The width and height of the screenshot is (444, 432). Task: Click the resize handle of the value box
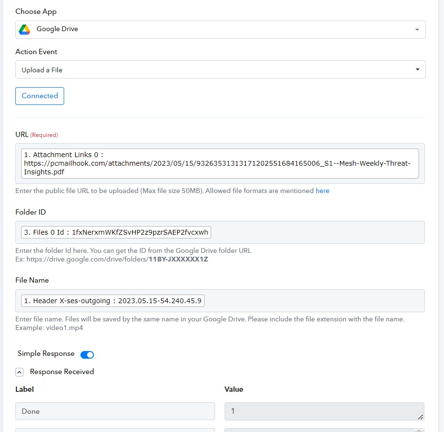(421, 417)
